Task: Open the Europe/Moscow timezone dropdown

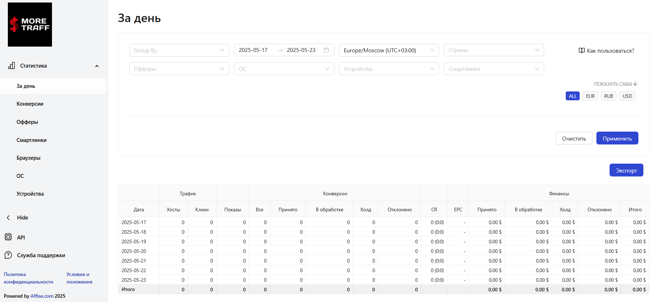Action: (x=389, y=50)
